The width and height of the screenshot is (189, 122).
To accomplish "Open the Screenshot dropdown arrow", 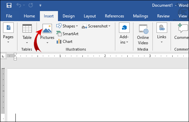I will pos(109,26).
